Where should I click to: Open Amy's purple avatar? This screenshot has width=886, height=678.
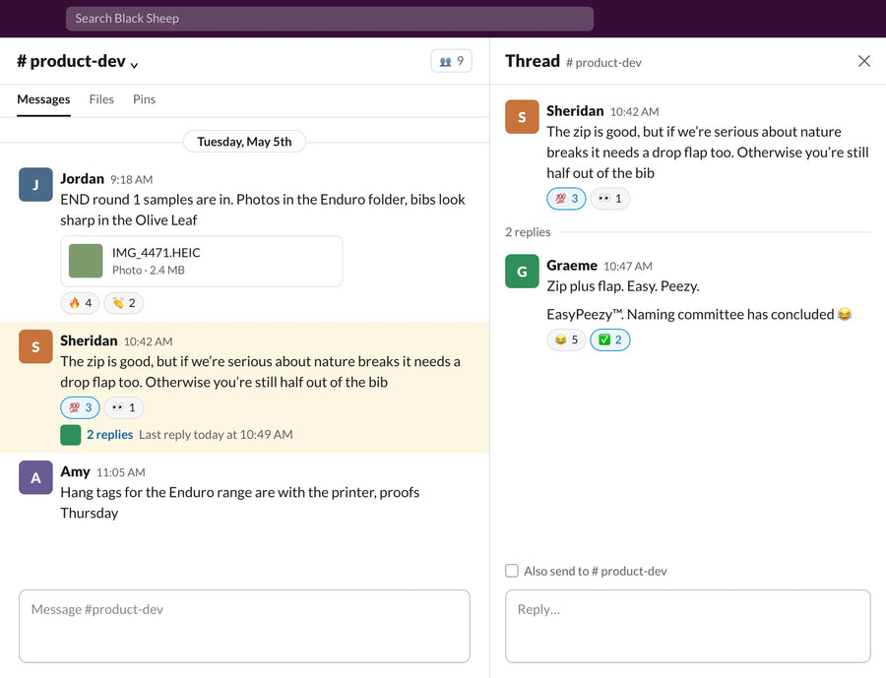[35, 477]
